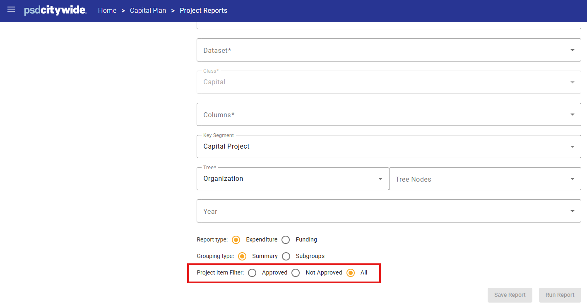Screen dimensions: 587x303
Task: Click the Class Capital disabled dropdown
Action: pos(389,82)
